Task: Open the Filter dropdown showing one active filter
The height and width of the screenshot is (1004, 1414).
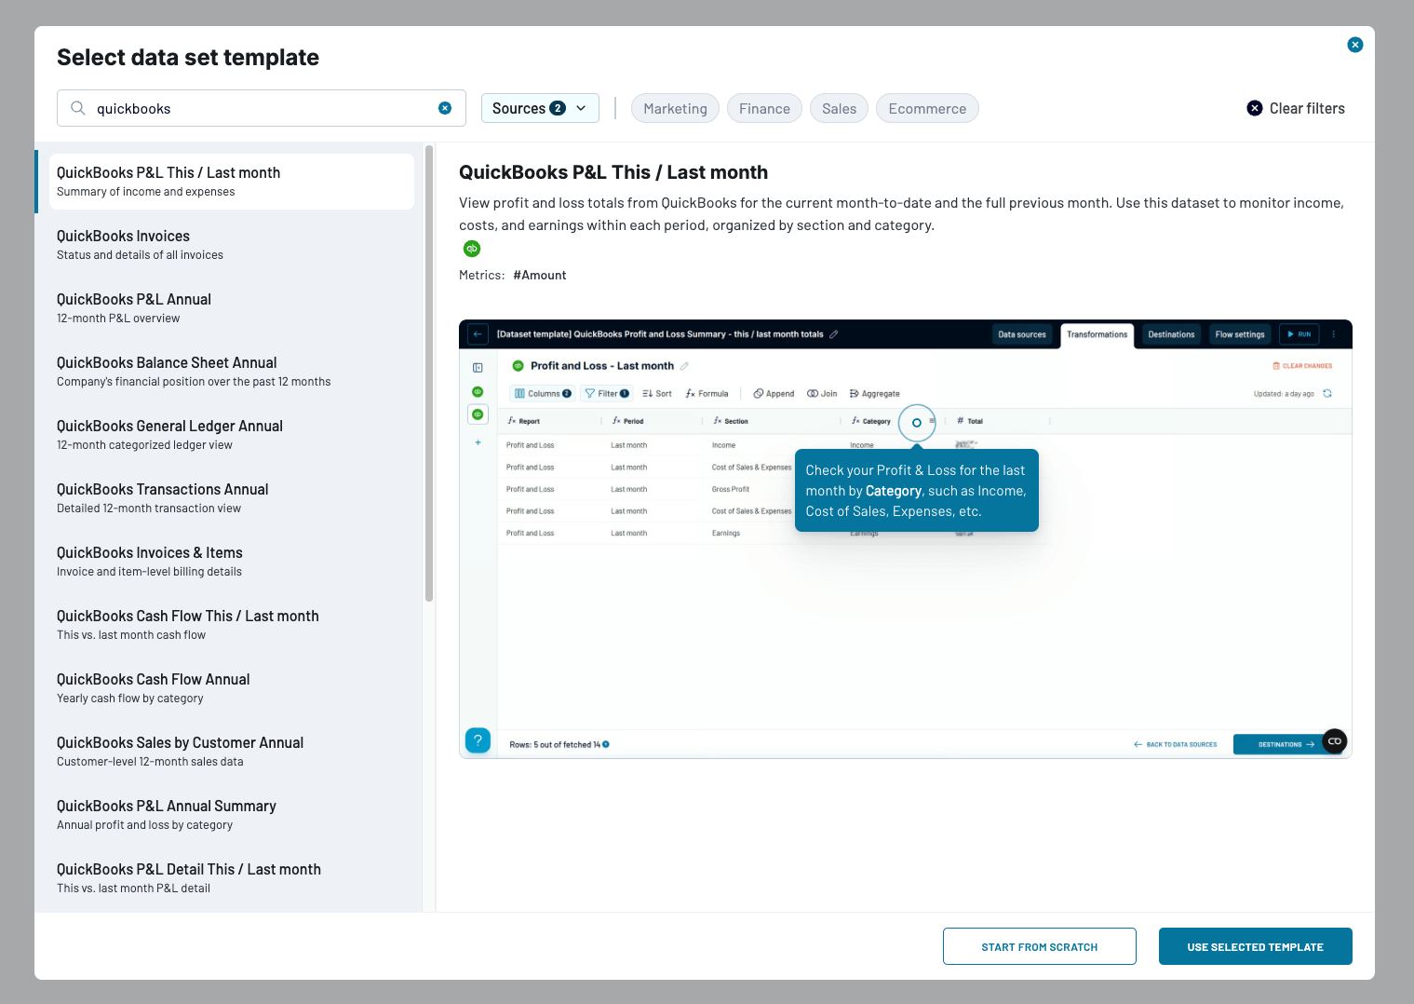Action: [607, 393]
